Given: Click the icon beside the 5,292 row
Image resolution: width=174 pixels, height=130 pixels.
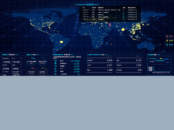Looking at the screenshot, I should coord(55,64).
